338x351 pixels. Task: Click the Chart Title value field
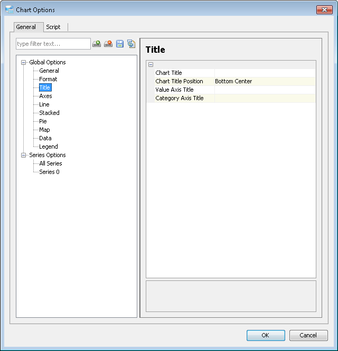(x=265, y=73)
